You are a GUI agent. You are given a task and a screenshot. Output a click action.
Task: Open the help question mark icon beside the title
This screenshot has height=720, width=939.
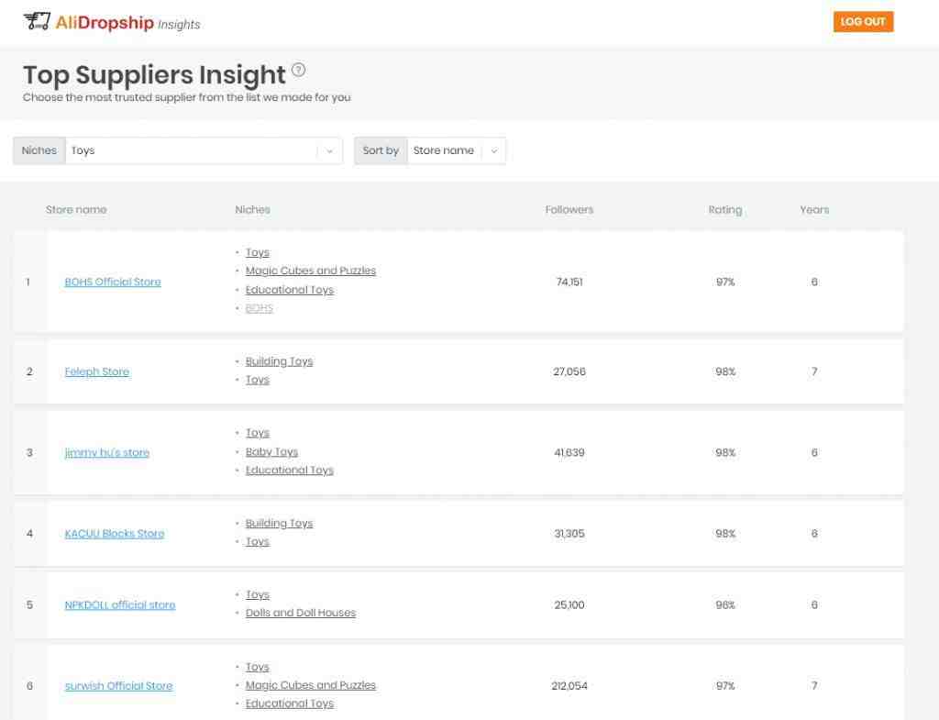click(x=298, y=70)
